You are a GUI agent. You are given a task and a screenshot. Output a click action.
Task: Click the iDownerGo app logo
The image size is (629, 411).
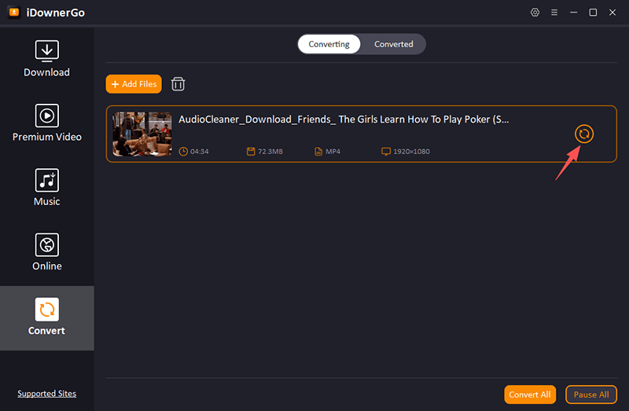[x=14, y=13]
